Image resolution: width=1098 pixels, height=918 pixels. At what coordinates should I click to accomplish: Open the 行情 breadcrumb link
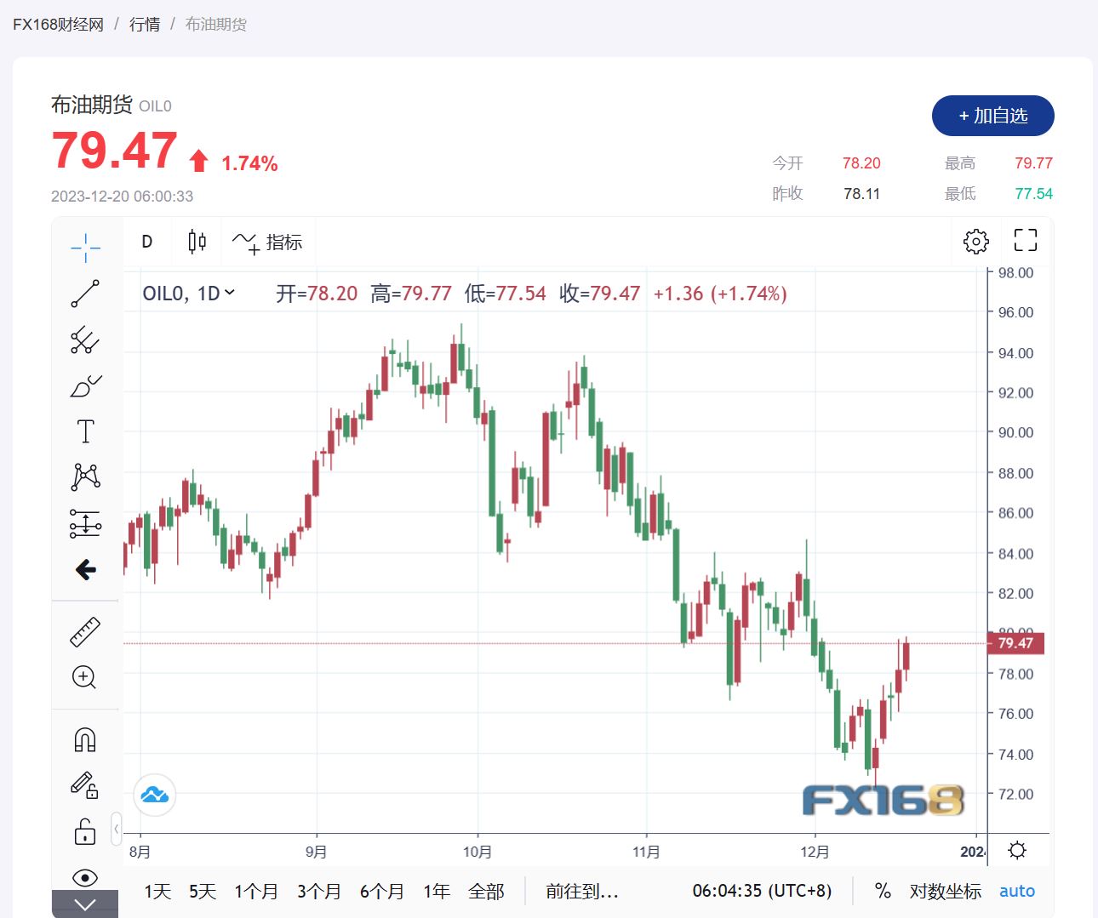(x=145, y=25)
